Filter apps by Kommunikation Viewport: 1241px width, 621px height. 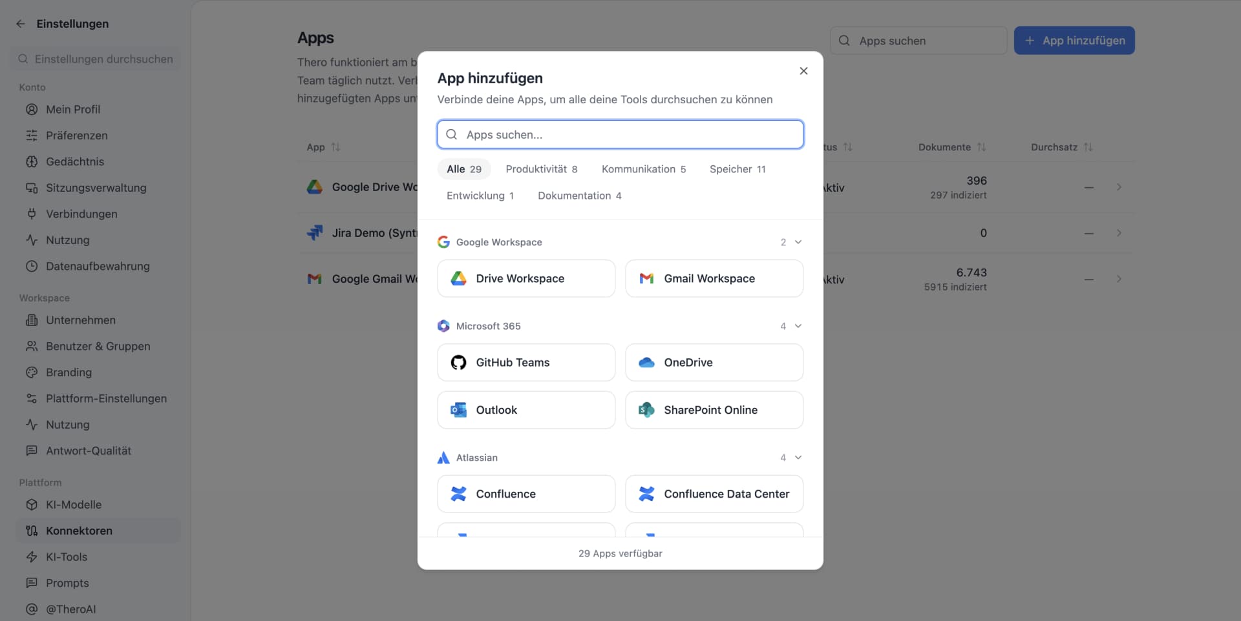644,169
